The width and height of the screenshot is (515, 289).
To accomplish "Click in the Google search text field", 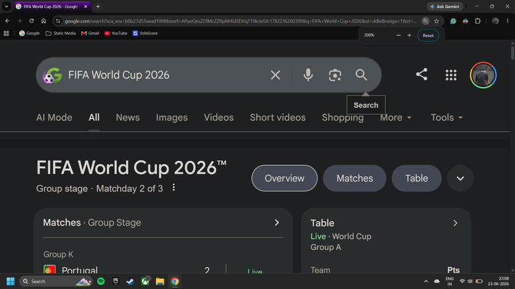I will point(164,75).
